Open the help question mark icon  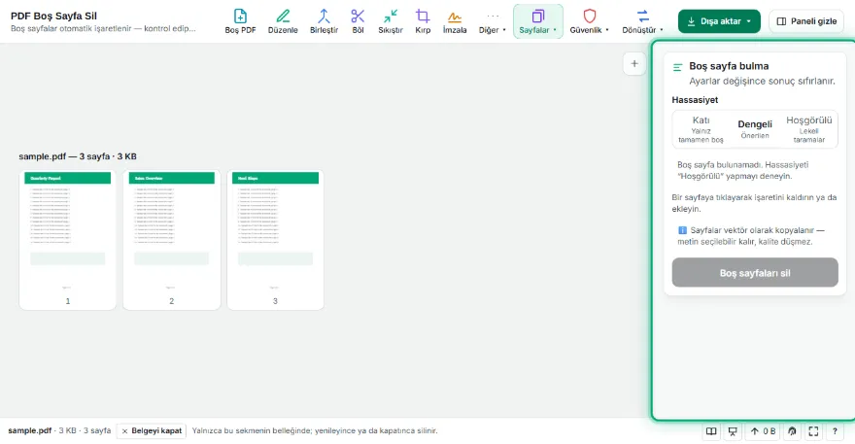point(835,431)
